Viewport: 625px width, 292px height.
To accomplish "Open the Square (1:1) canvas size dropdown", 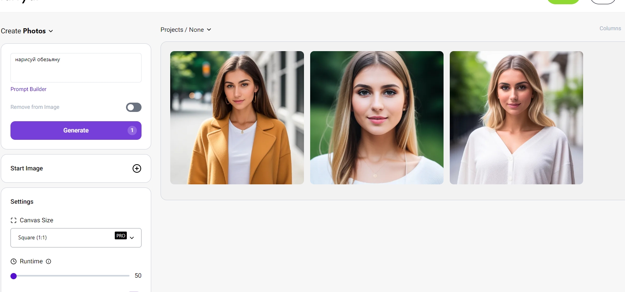I will (76, 238).
